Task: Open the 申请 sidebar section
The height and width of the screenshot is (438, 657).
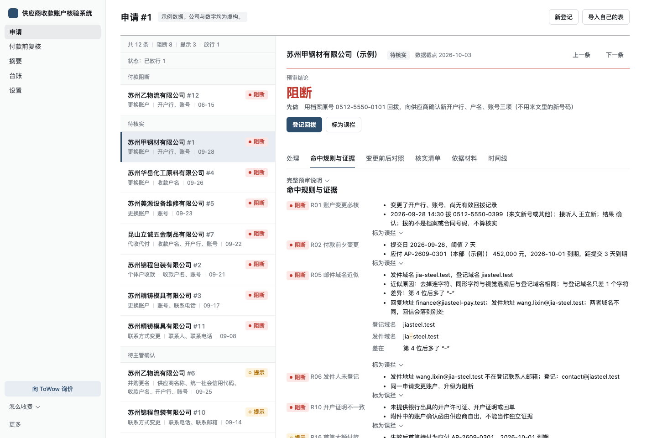Action: (52, 32)
